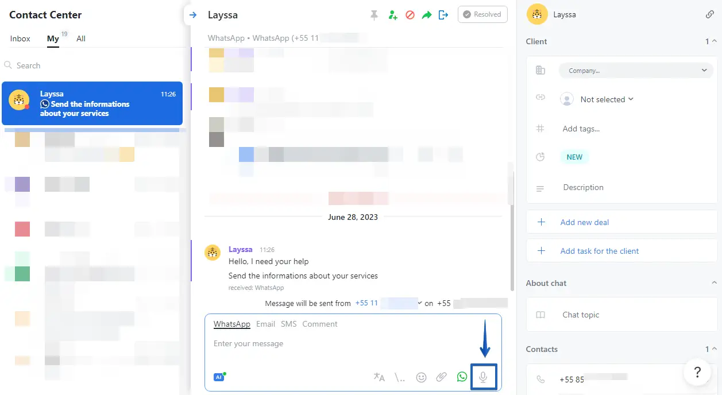Click the search magnifier icon
The width and height of the screenshot is (722, 395).
tap(8, 65)
